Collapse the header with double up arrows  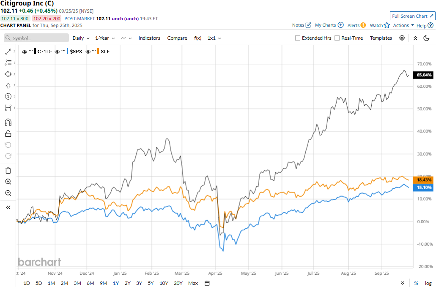pos(415,38)
